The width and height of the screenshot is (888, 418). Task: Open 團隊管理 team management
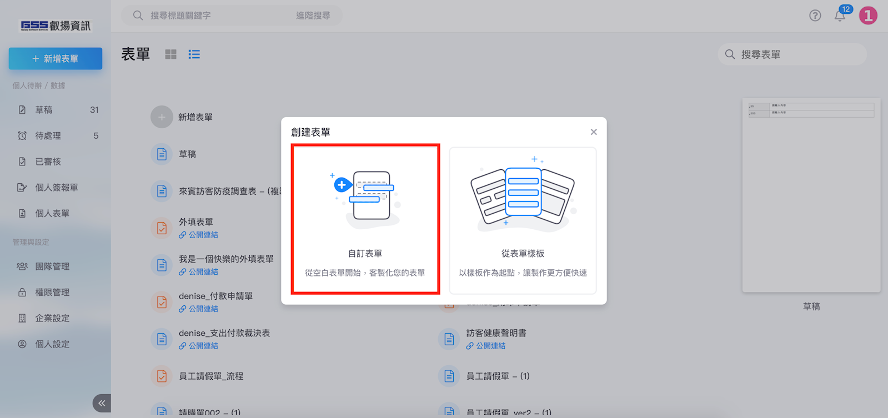[52, 266]
